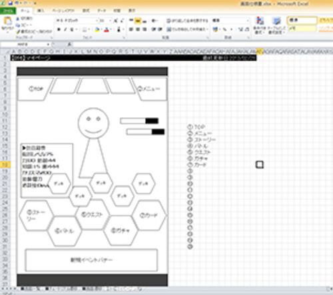
Task: Expand the Name Box dropdown arrow
Action: tap(48, 45)
